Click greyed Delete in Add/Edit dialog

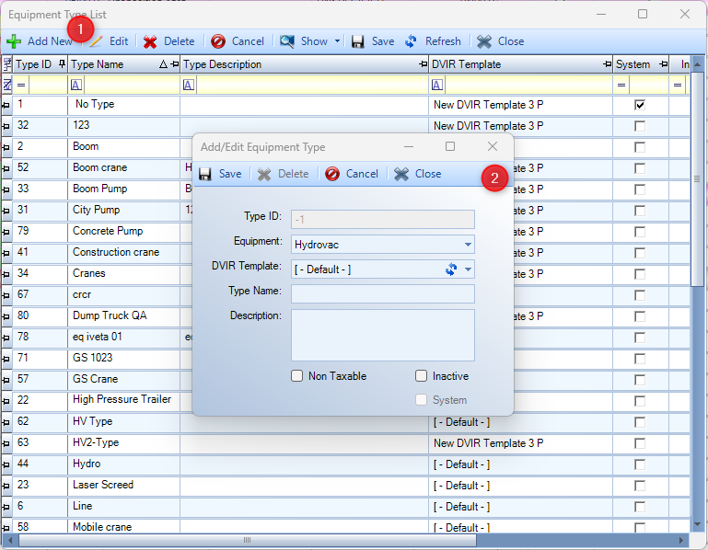click(x=284, y=174)
